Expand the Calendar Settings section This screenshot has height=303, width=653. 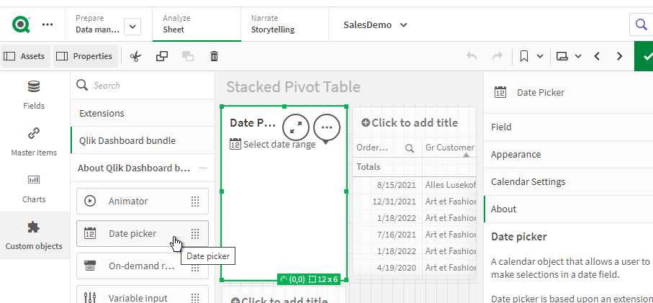click(x=528, y=181)
